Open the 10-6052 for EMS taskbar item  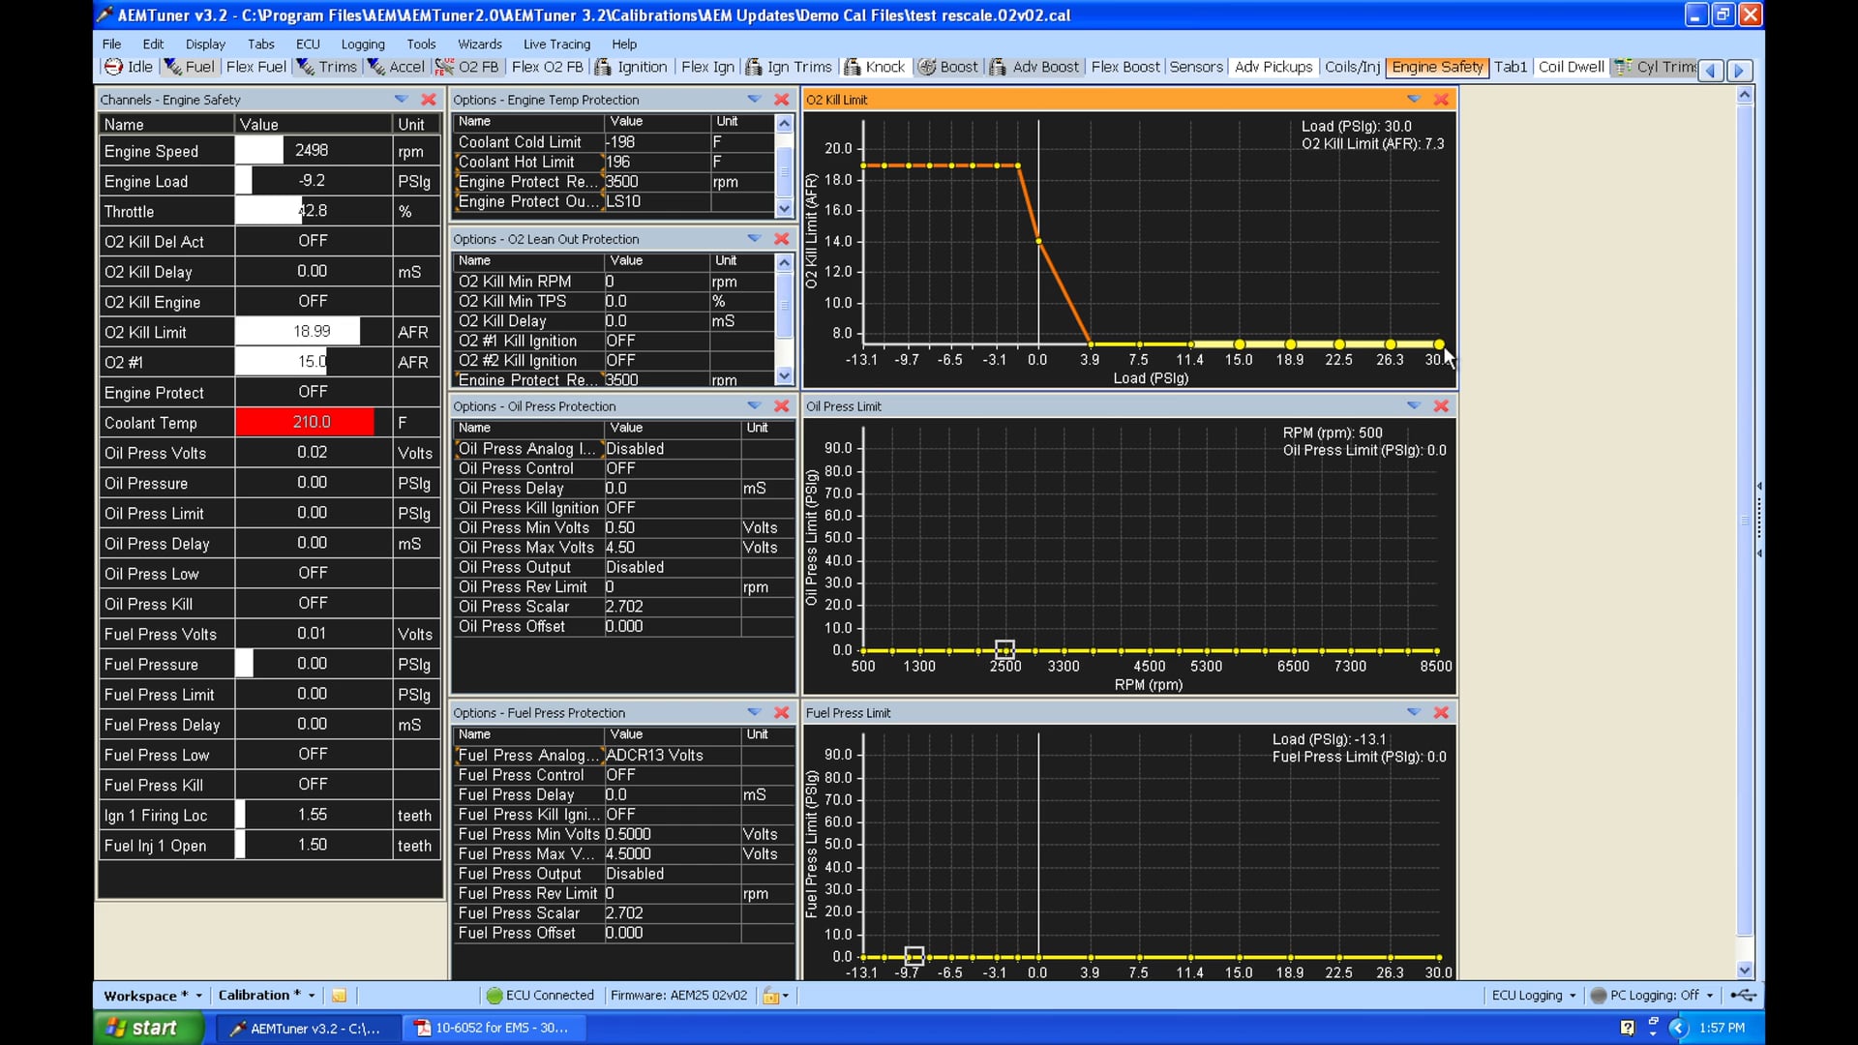[494, 1028]
